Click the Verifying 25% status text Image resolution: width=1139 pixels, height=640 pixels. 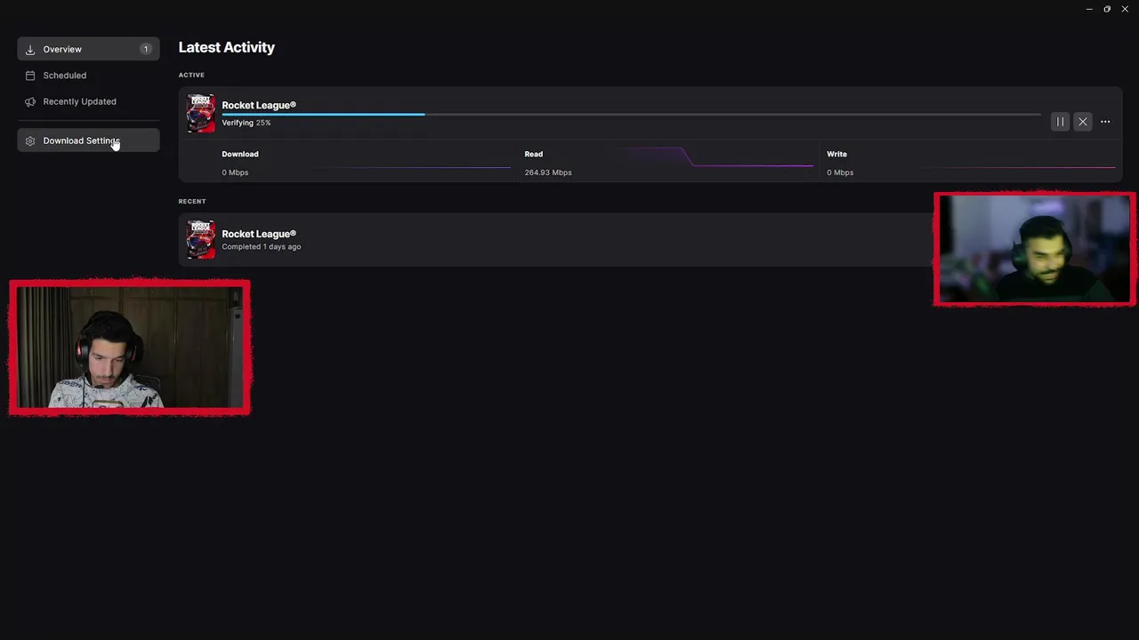click(x=246, y=123)
